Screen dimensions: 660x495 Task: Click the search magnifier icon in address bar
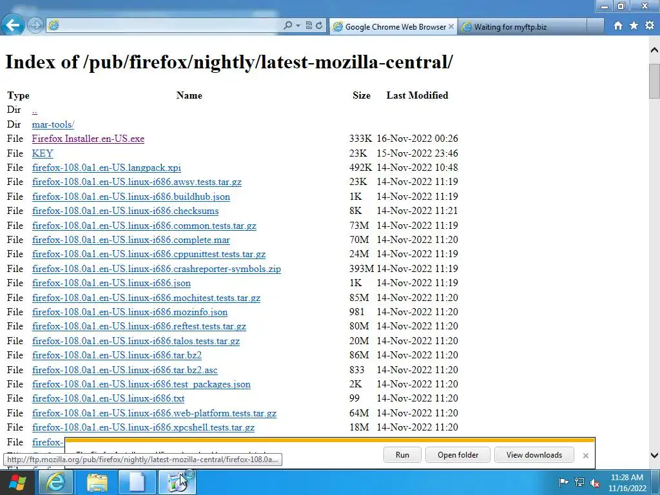[287, 26]
